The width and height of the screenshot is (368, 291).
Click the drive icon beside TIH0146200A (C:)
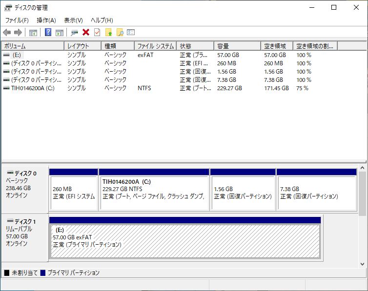tap(6, 88)
